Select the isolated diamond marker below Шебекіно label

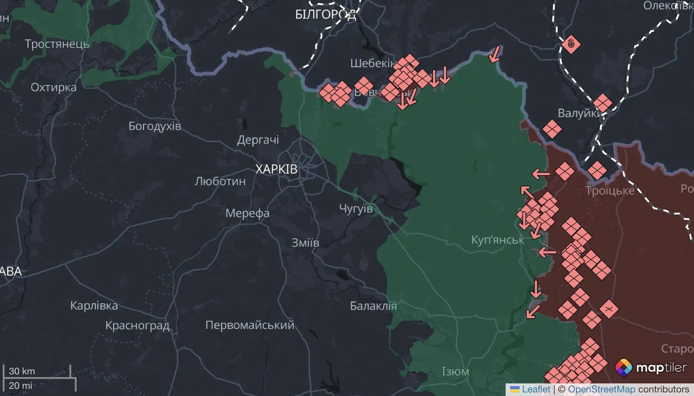[363, 86]
